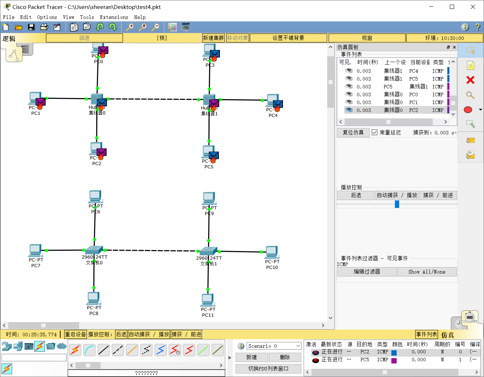The width and height of the screenshot is (484, 377).
Task: Click event list scroll right arrow
Action: coord(445,122)
